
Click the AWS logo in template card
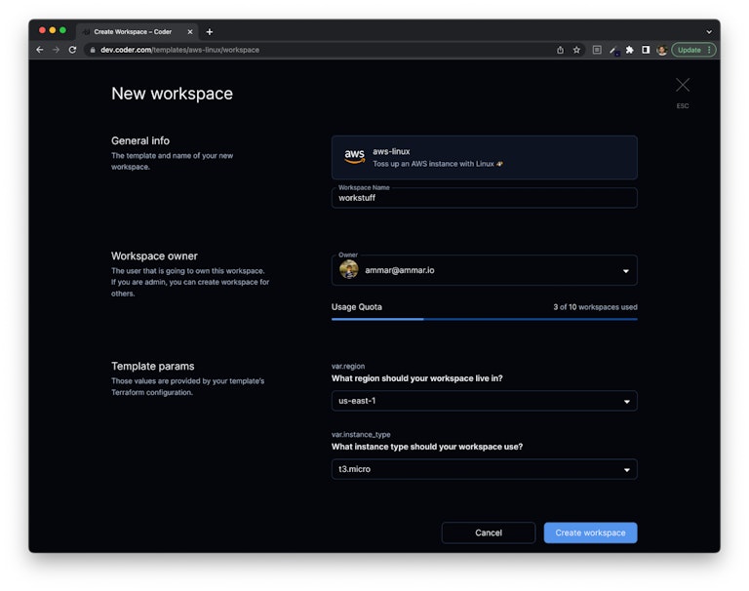(354, 156)
